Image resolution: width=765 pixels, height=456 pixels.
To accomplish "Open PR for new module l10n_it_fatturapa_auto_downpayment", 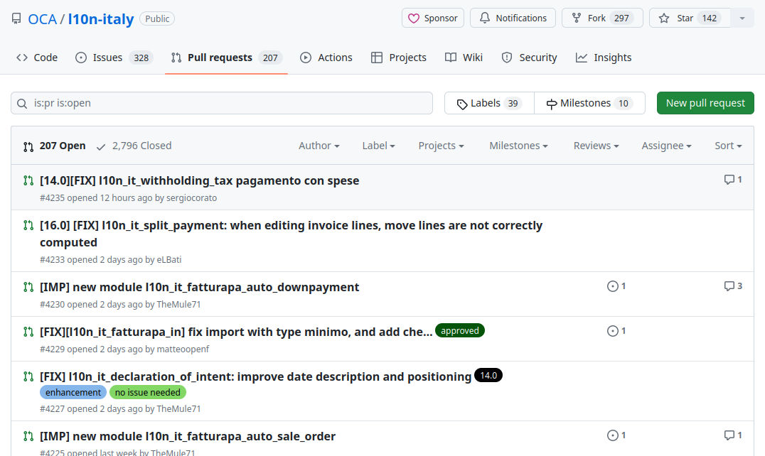I will coord(200,287).
